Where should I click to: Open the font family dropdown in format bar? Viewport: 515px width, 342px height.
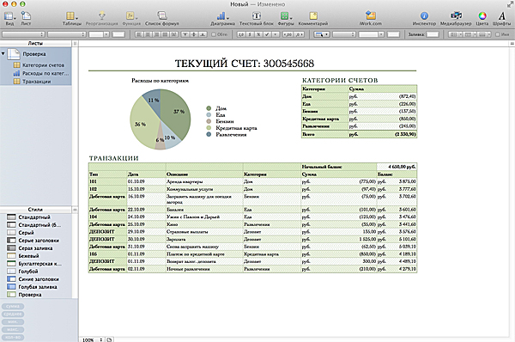point(23,34)
